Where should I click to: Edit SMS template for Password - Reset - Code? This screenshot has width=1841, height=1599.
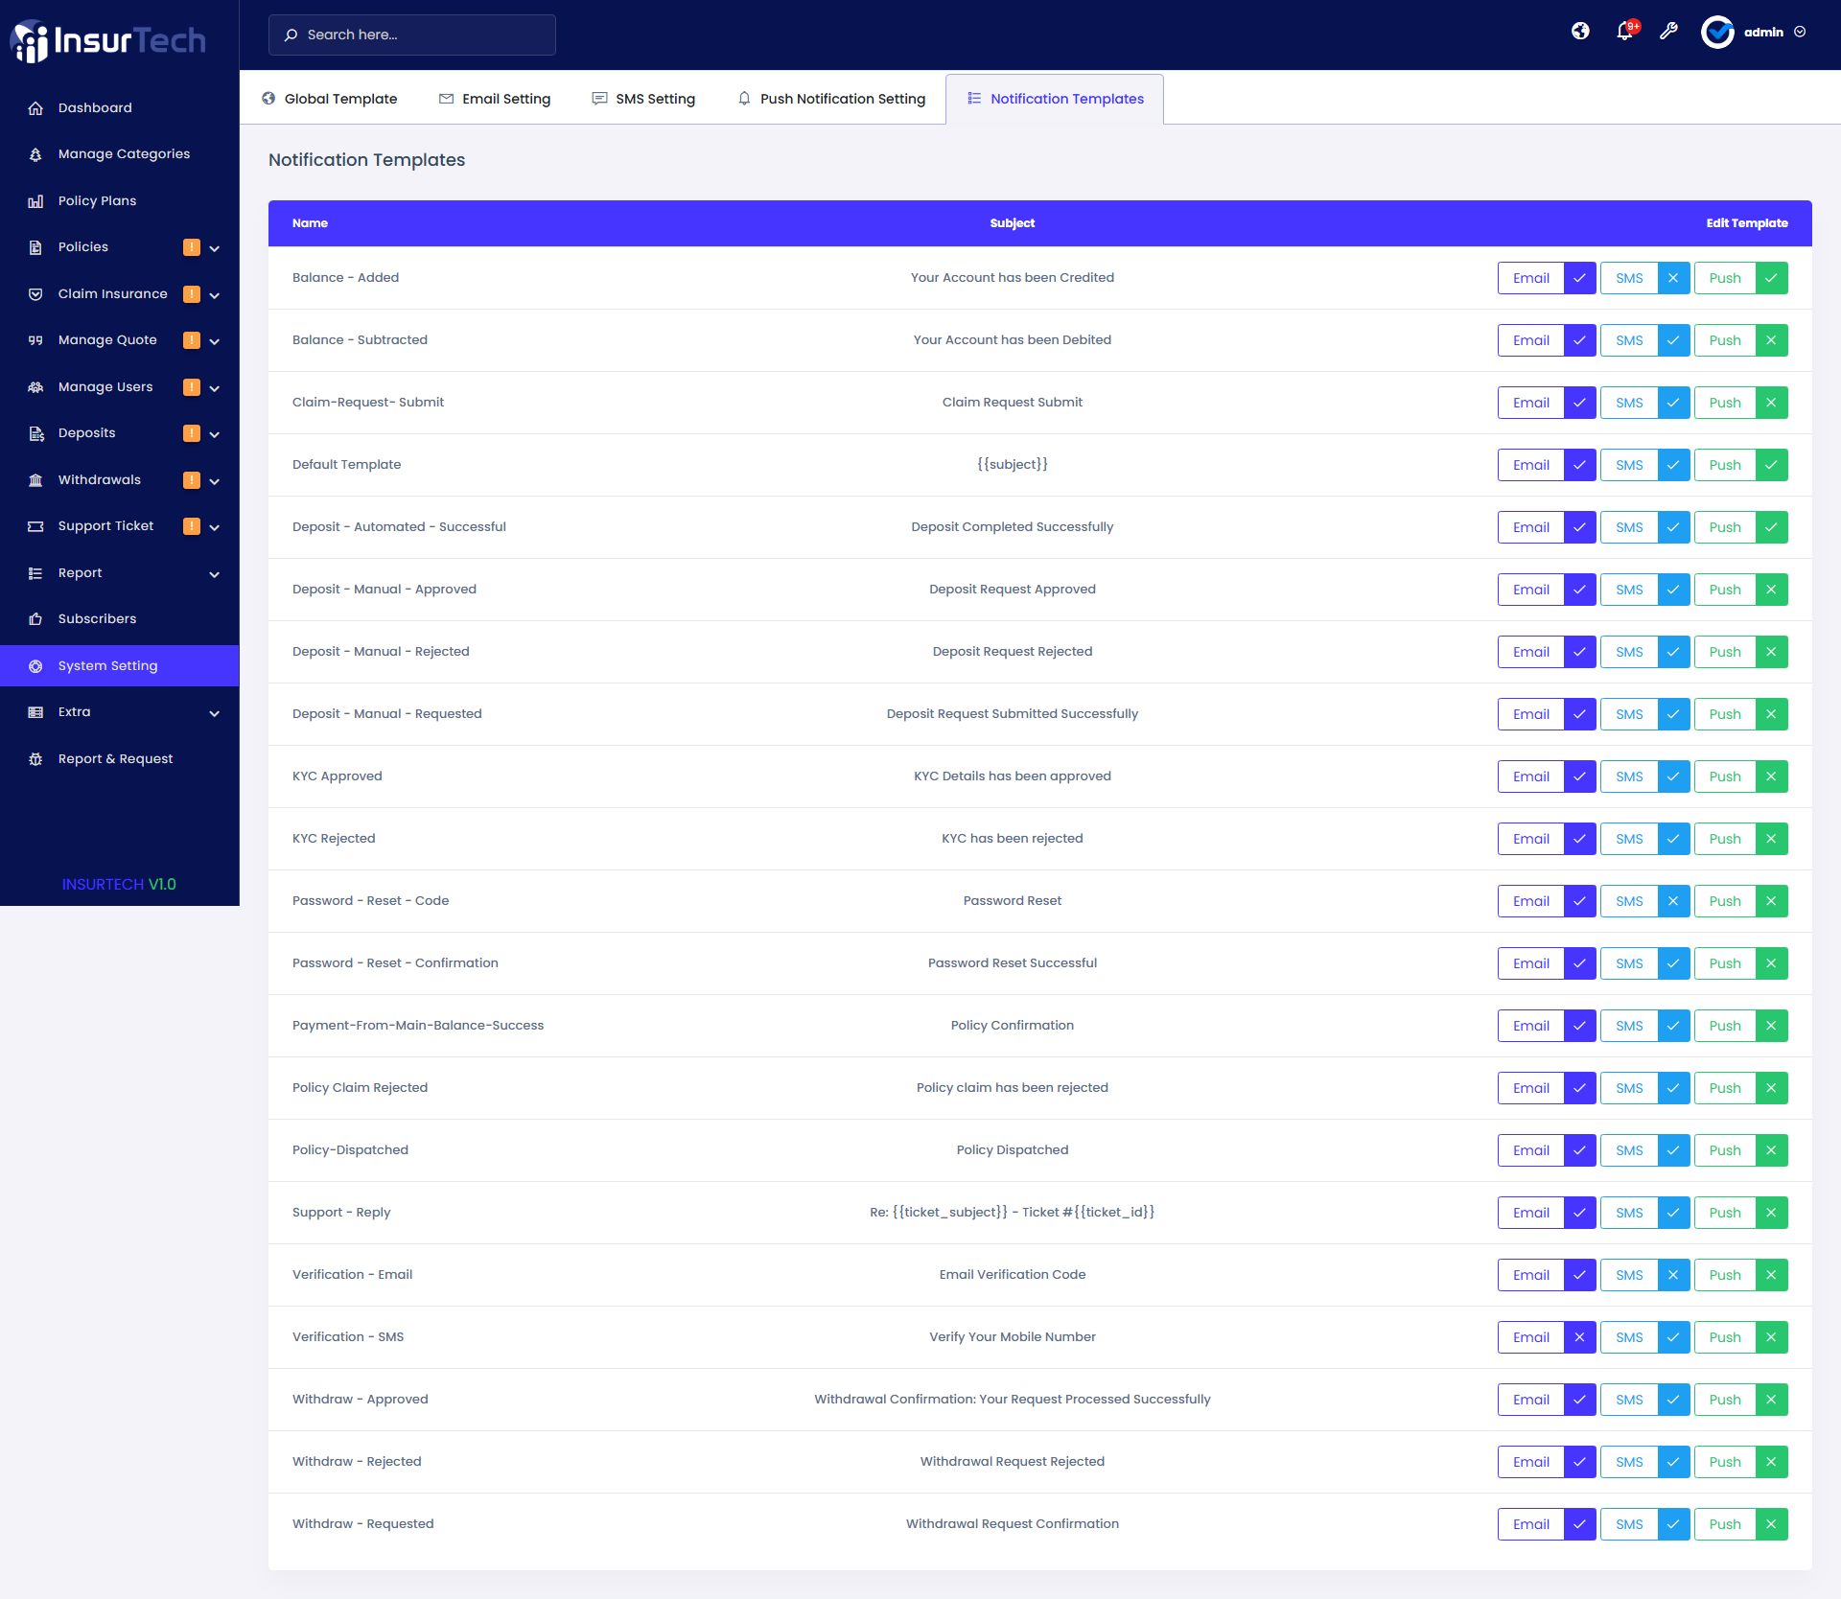click(1628, 901)
